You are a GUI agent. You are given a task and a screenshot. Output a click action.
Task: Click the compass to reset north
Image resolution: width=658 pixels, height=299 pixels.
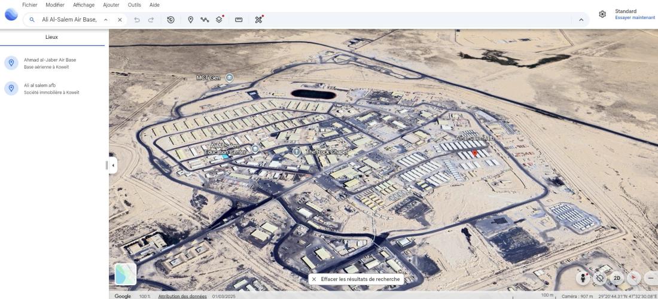click(633, 278)
